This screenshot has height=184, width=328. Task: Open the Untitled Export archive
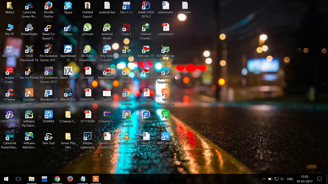(87, 10)
